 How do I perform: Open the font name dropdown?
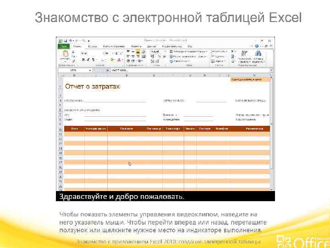coord(103,53)
